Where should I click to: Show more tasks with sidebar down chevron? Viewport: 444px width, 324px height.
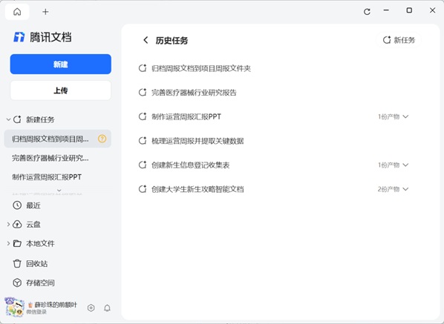pos(59,190)
